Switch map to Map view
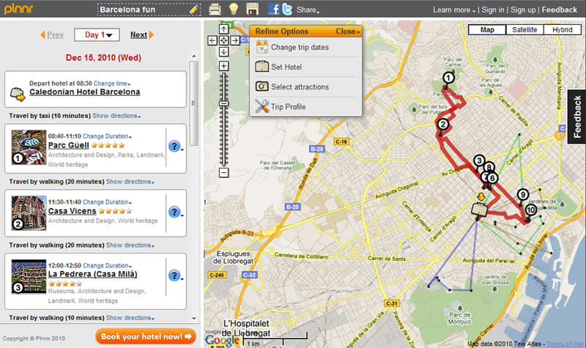The width and height of the screenshot is (586, 348). coord(487,29)
